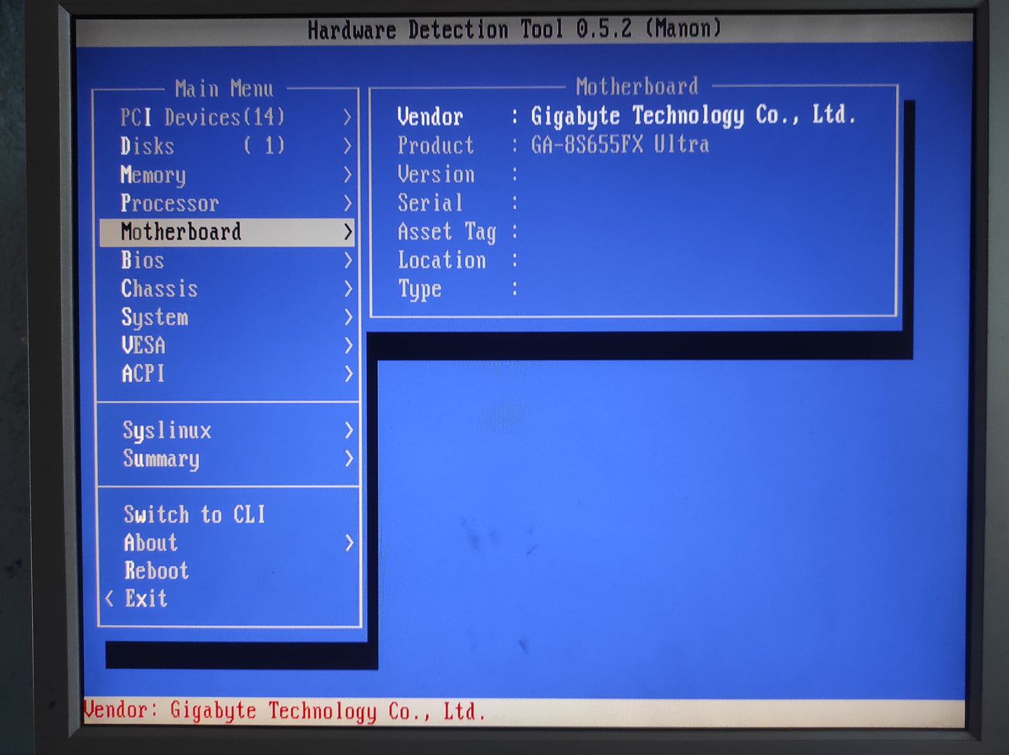Open the Bios information entry
The image size is (1009, 755).
coord(143,261)
